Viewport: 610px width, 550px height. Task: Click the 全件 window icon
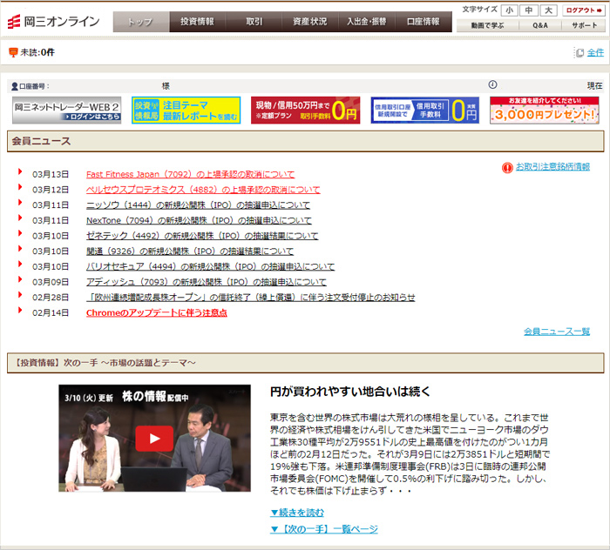click(x=579, y=53)
